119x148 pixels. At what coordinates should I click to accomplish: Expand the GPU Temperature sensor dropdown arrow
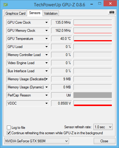[46, 39]
